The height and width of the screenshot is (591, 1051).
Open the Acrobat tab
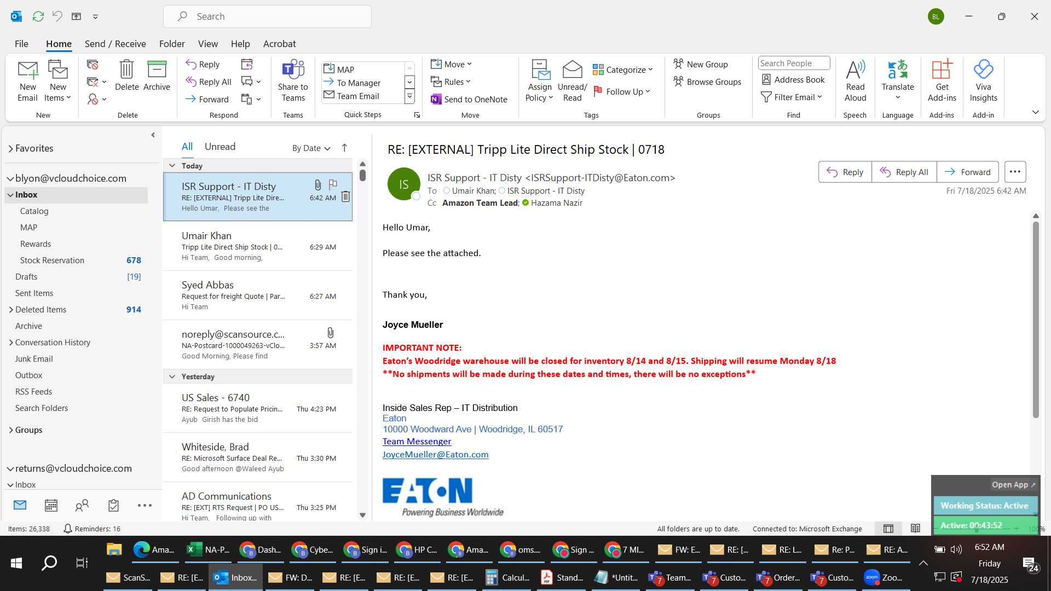[279, 44]
